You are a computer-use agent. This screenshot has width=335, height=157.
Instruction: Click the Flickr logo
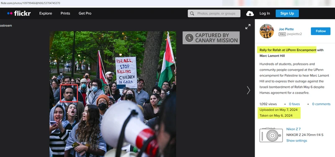click(19, 13)
